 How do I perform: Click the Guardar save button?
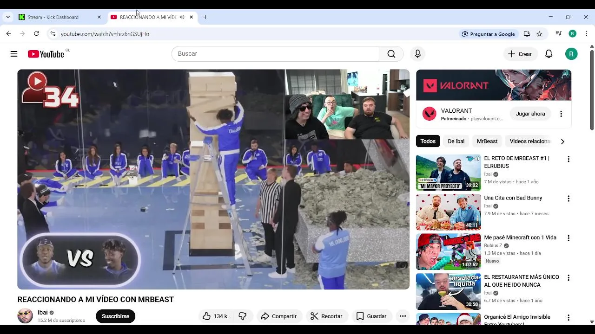(x=371, y=316)
